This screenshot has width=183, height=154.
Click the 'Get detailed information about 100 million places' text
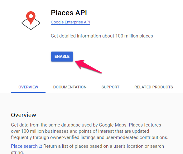(102, 36)
